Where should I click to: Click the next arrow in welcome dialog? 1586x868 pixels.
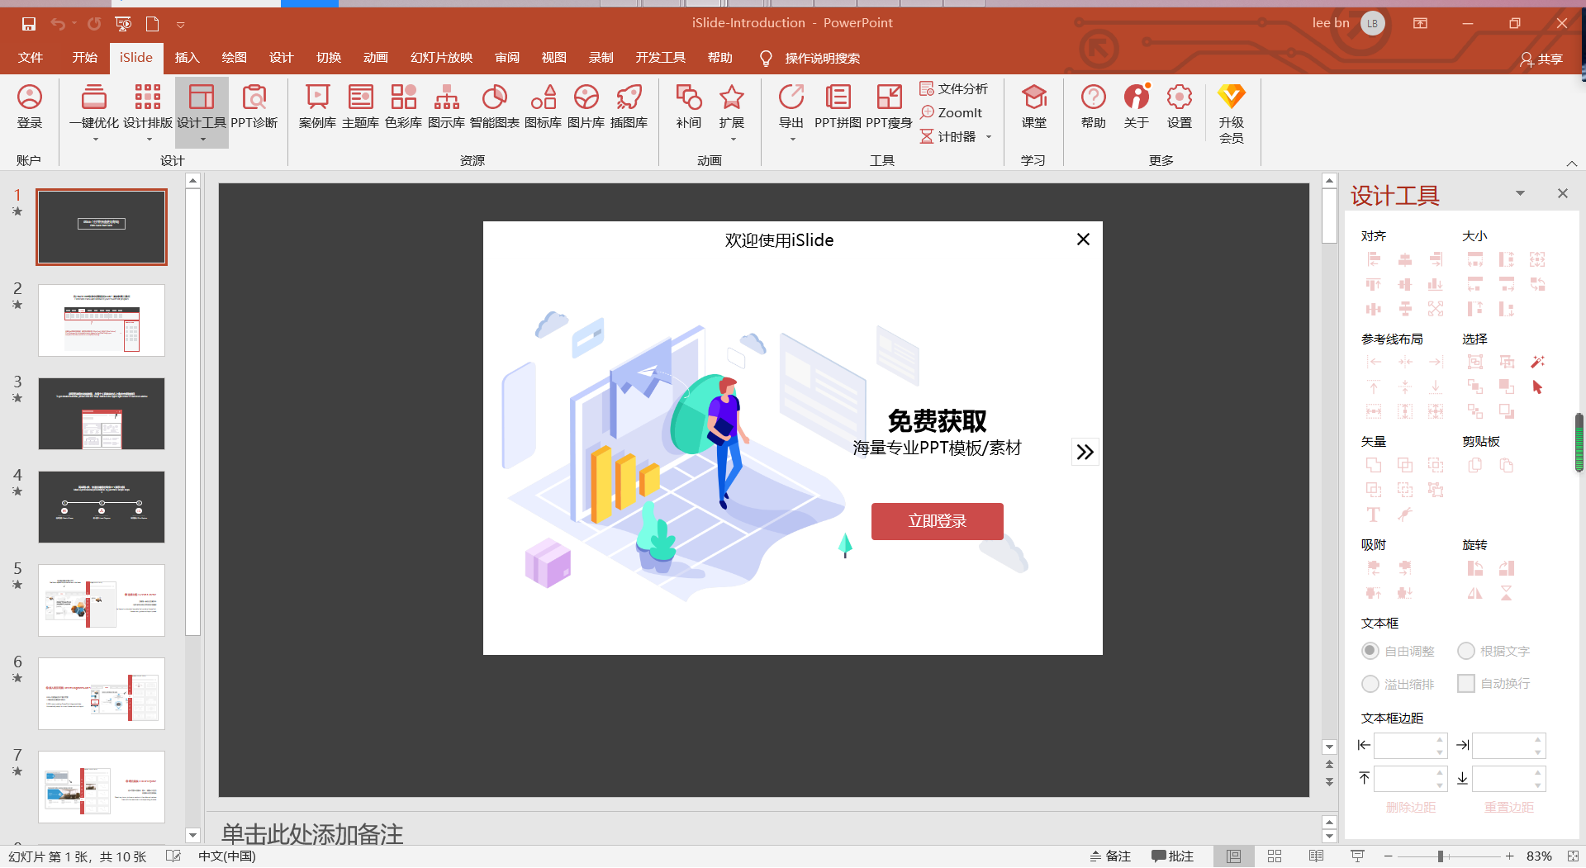(1085, 452)
